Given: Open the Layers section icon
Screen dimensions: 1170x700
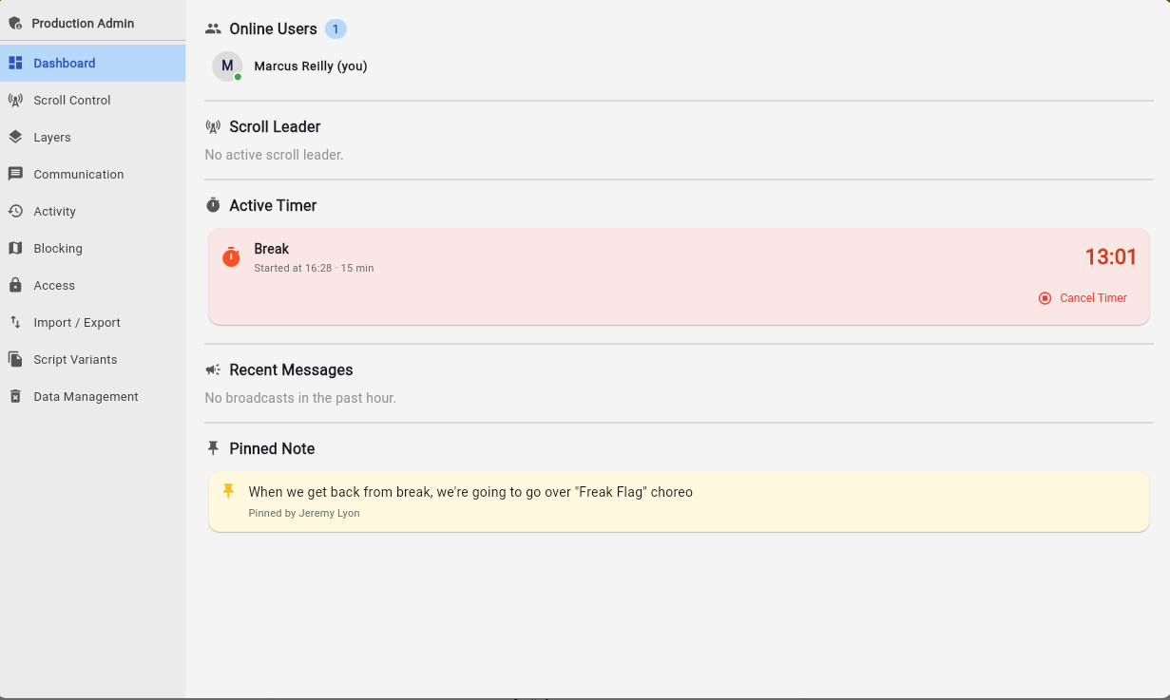Looking at the screenshot, I should click(14, 137).
